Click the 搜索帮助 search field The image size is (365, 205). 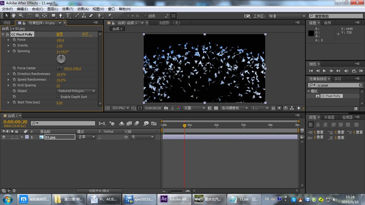pyautogui.click(x=336, y=16)
